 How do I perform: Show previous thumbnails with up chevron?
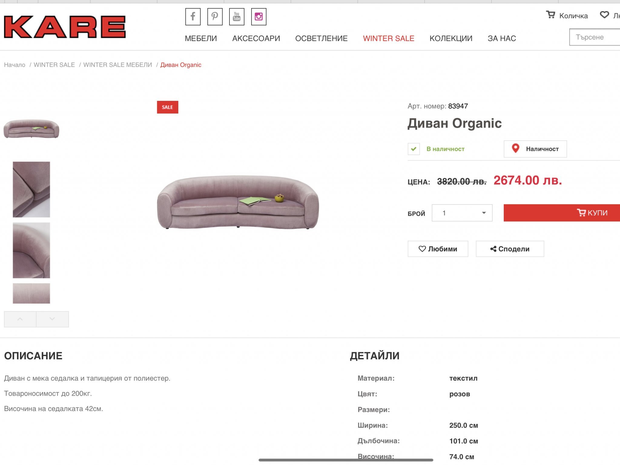point(20,319)
